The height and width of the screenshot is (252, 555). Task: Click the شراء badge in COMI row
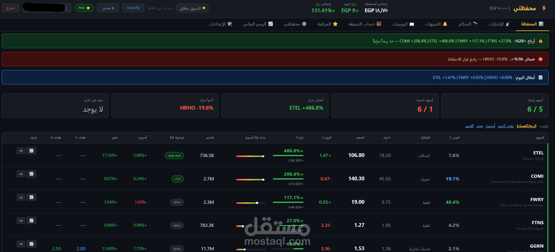[177, 179]
